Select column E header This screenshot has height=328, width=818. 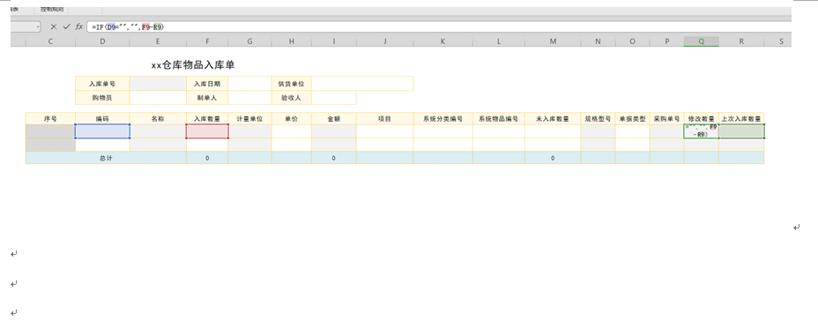[x=158, y=41]
